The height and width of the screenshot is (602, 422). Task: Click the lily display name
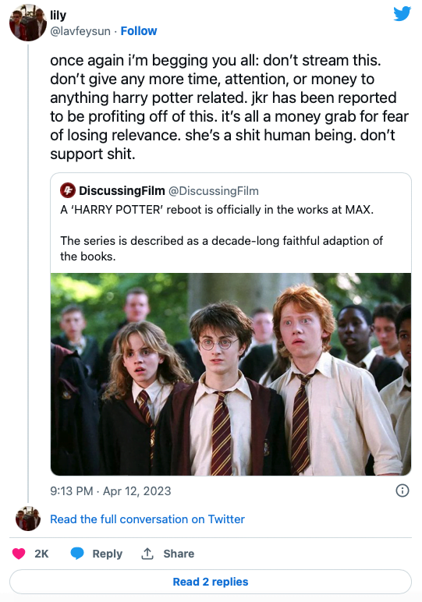click(x=59, y=16)
